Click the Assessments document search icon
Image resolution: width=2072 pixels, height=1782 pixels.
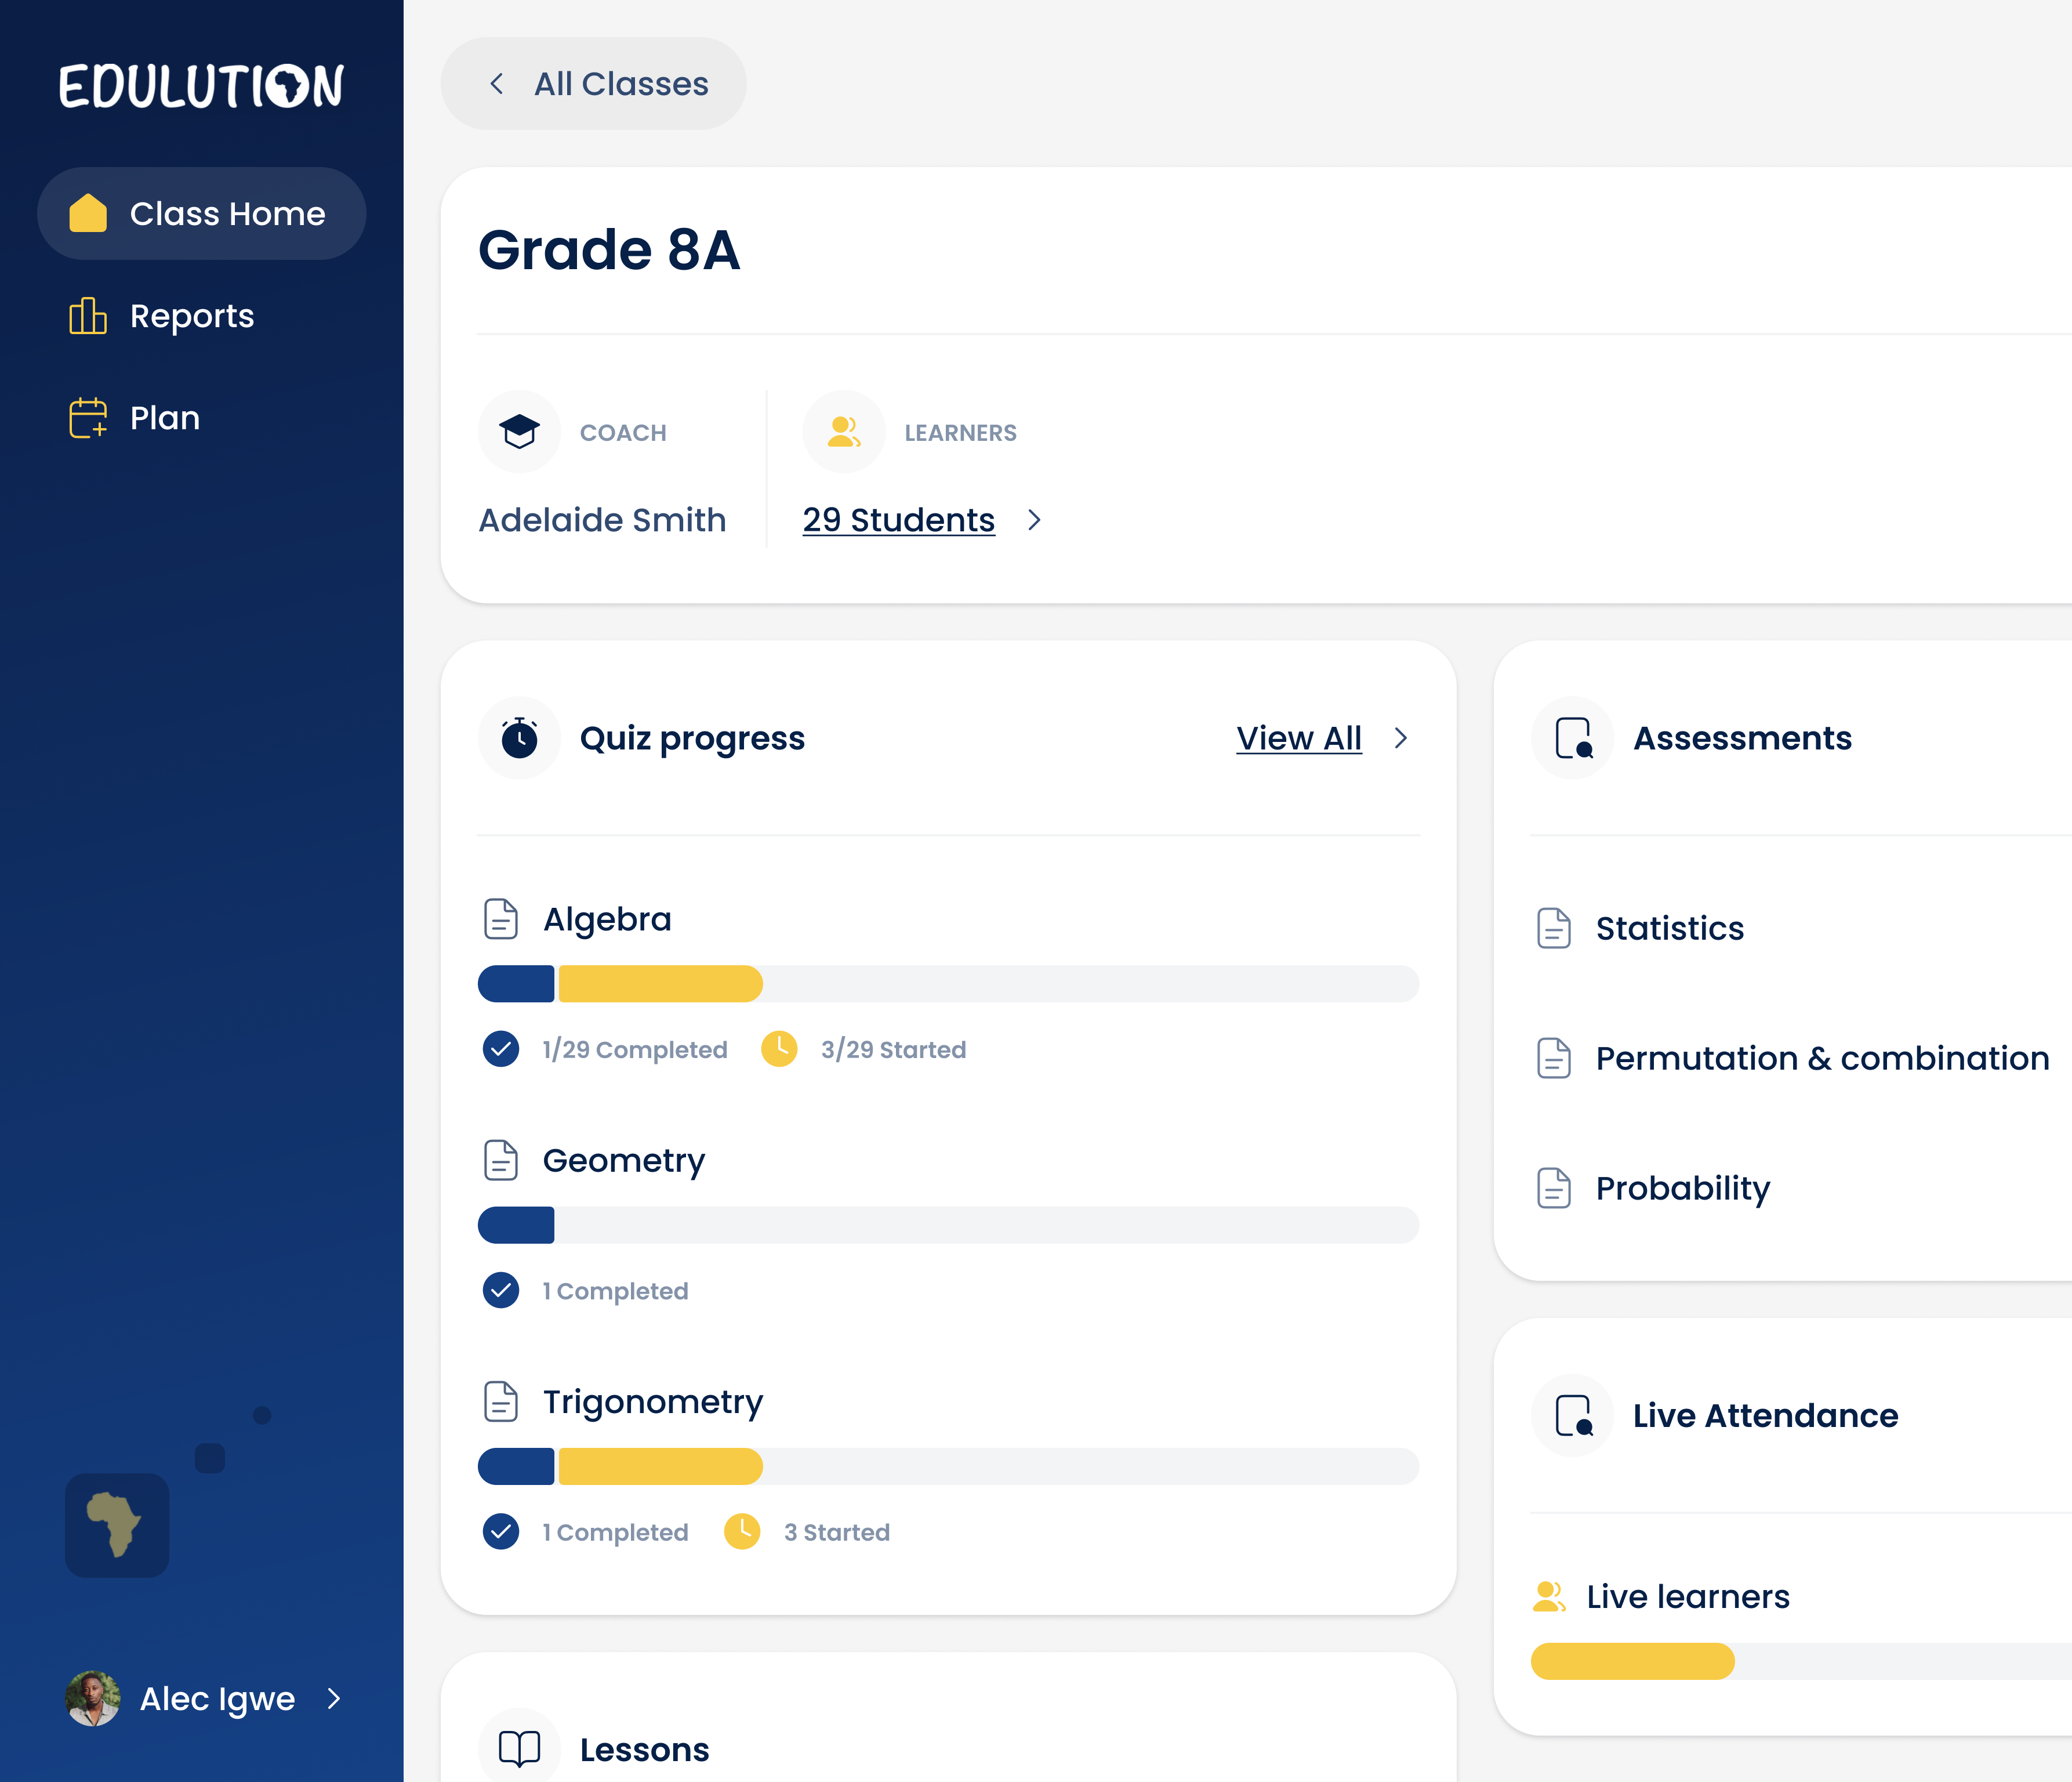pyautogui.click(x=1573, y=738)
